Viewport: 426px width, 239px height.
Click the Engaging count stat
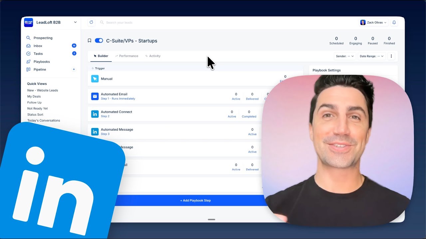click(x=356, y=40)
